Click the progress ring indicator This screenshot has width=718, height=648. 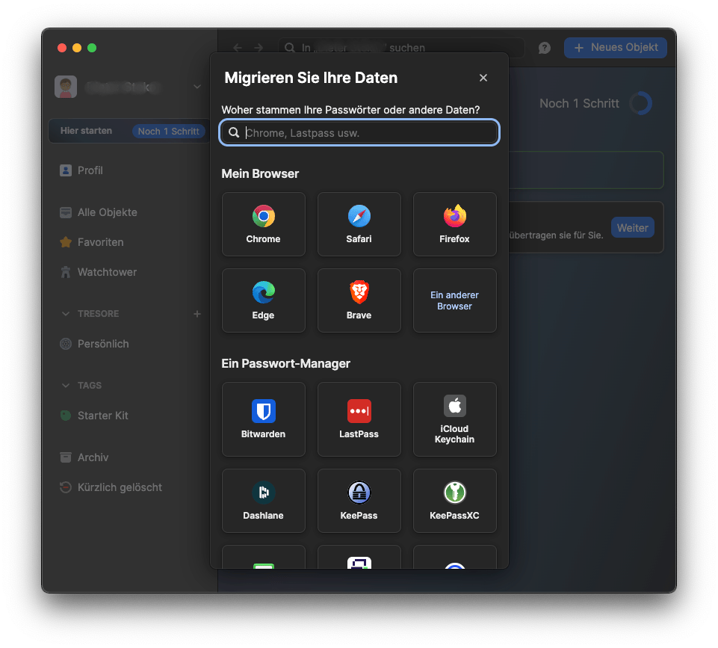pos(640,103)
